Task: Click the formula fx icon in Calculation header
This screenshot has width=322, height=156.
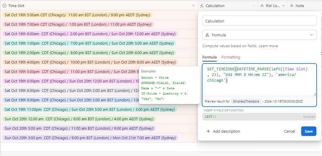Action: pyautogui.click(x=202, y=6)
